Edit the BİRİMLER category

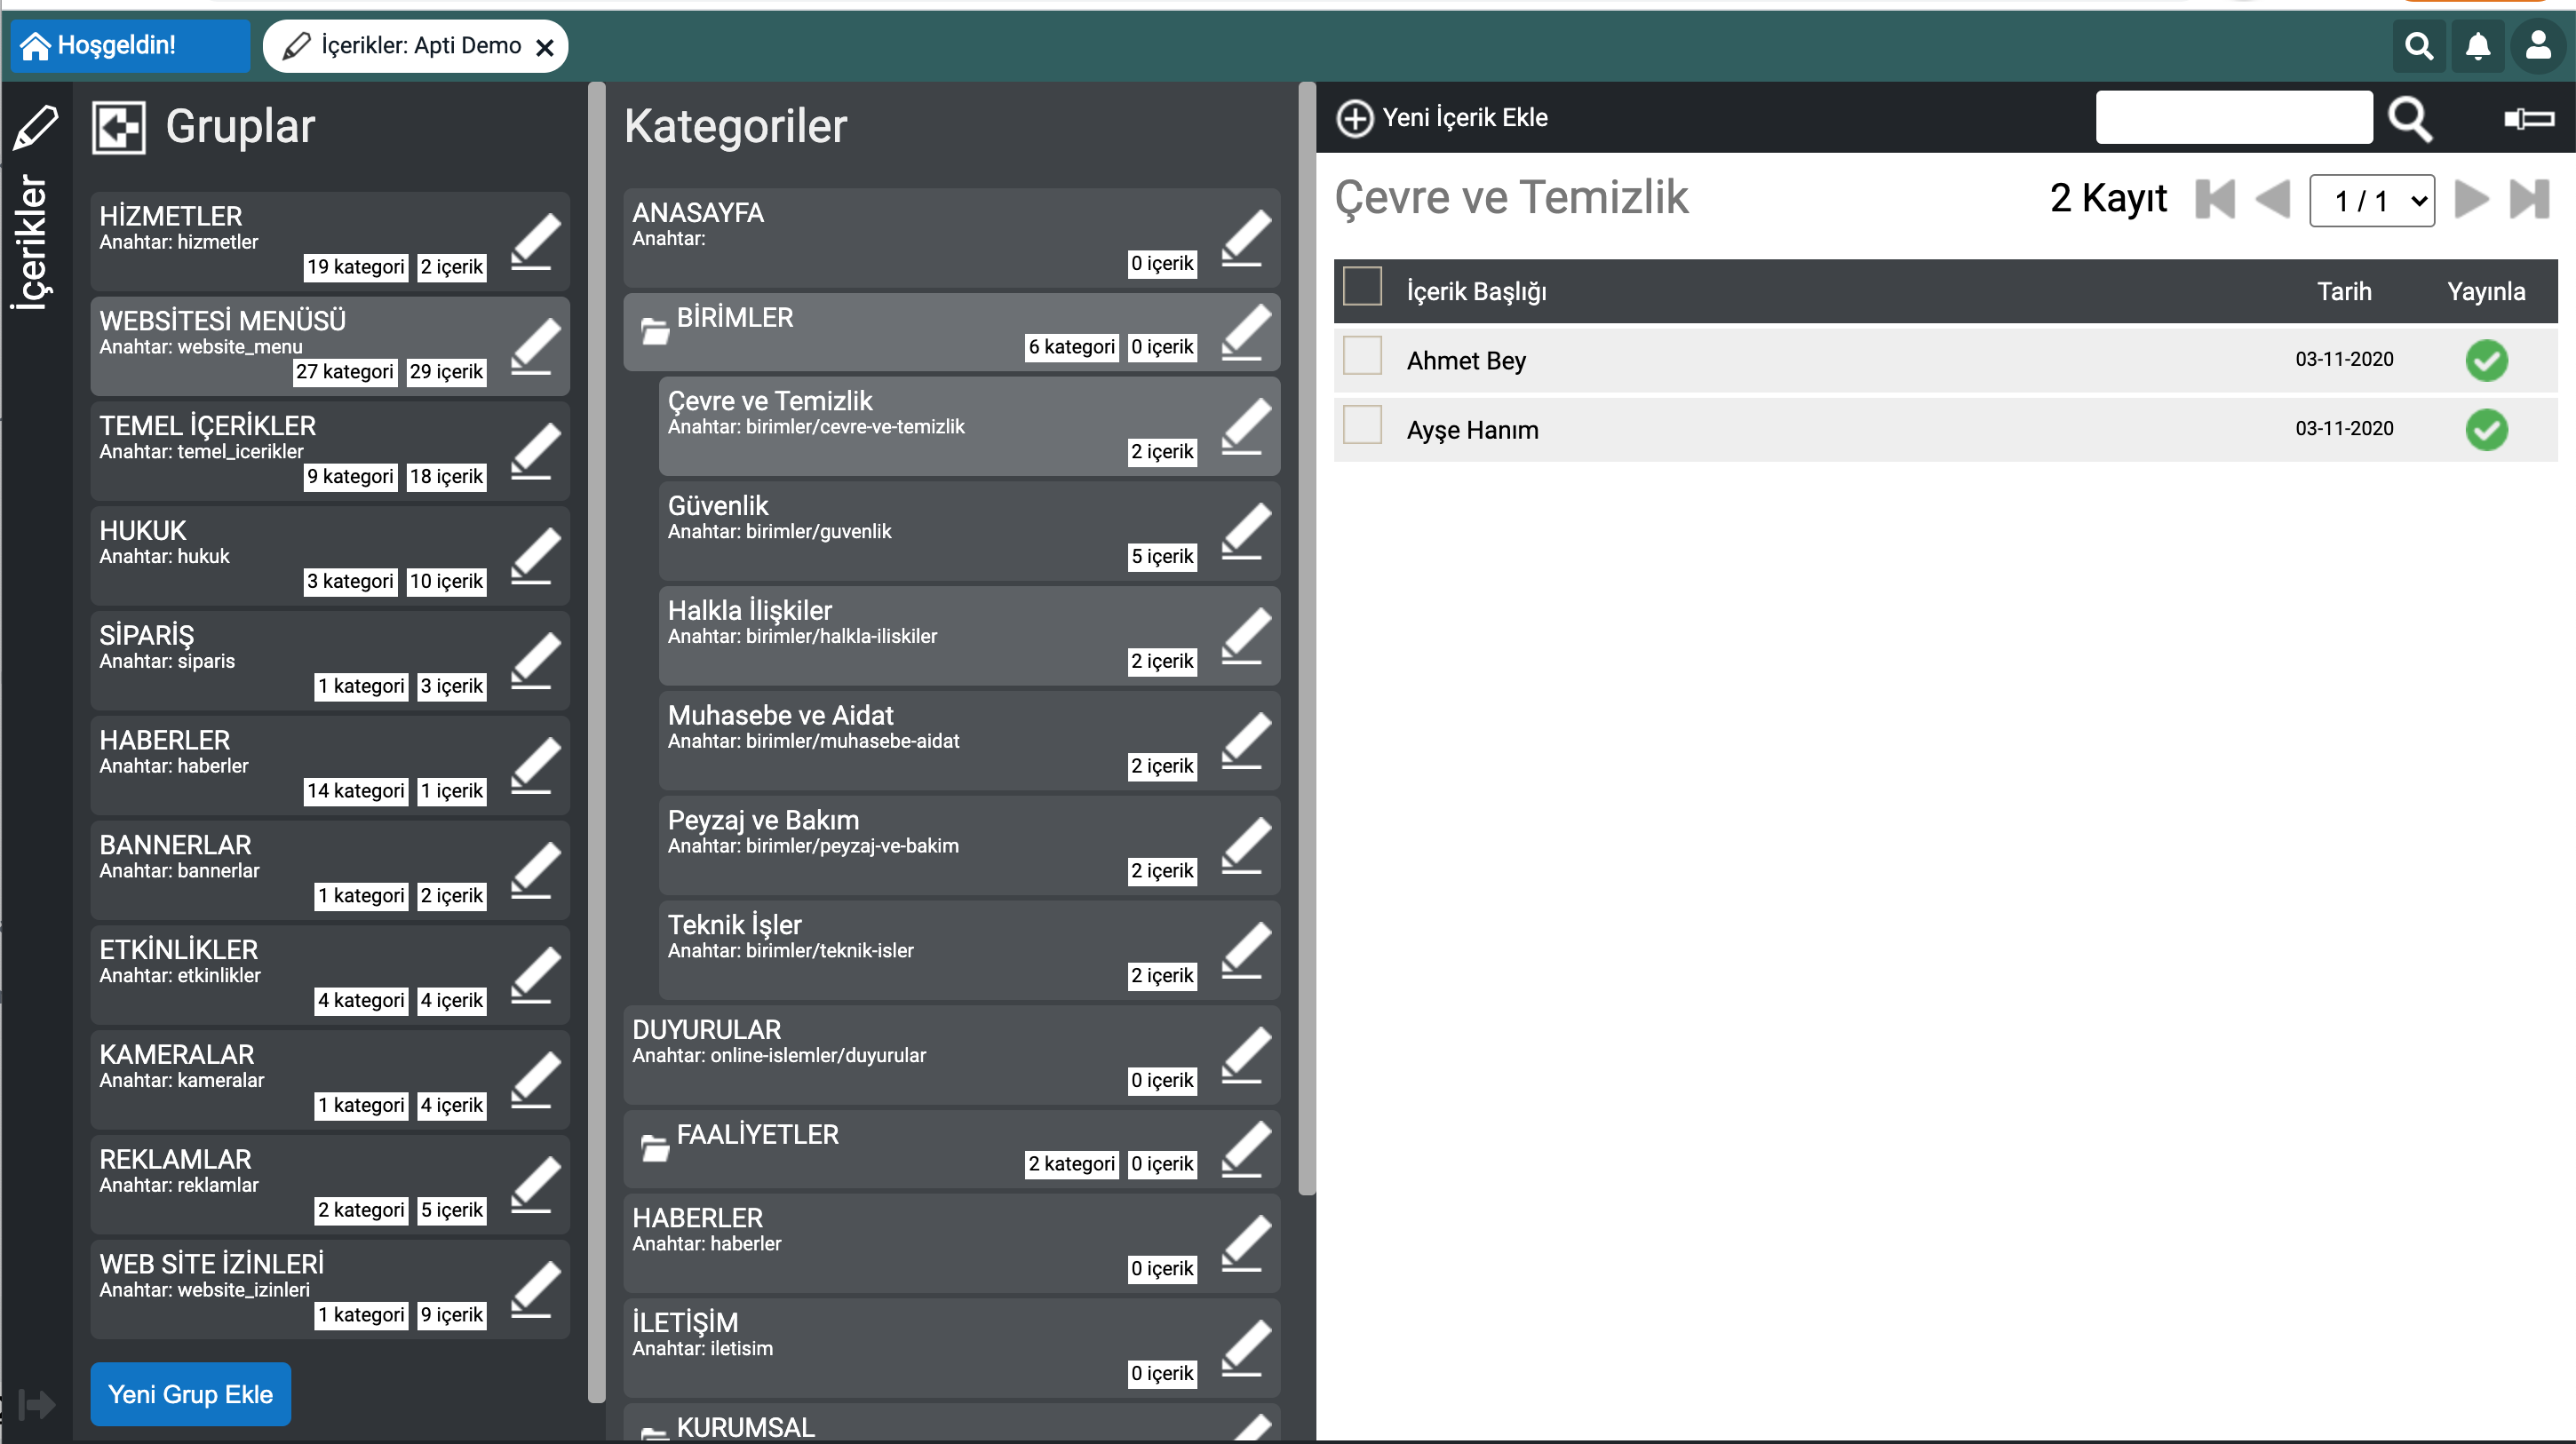(1246, 332)
